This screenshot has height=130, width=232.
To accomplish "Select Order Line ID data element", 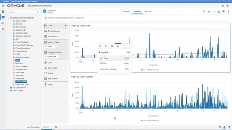I will [x=21, y=21].
